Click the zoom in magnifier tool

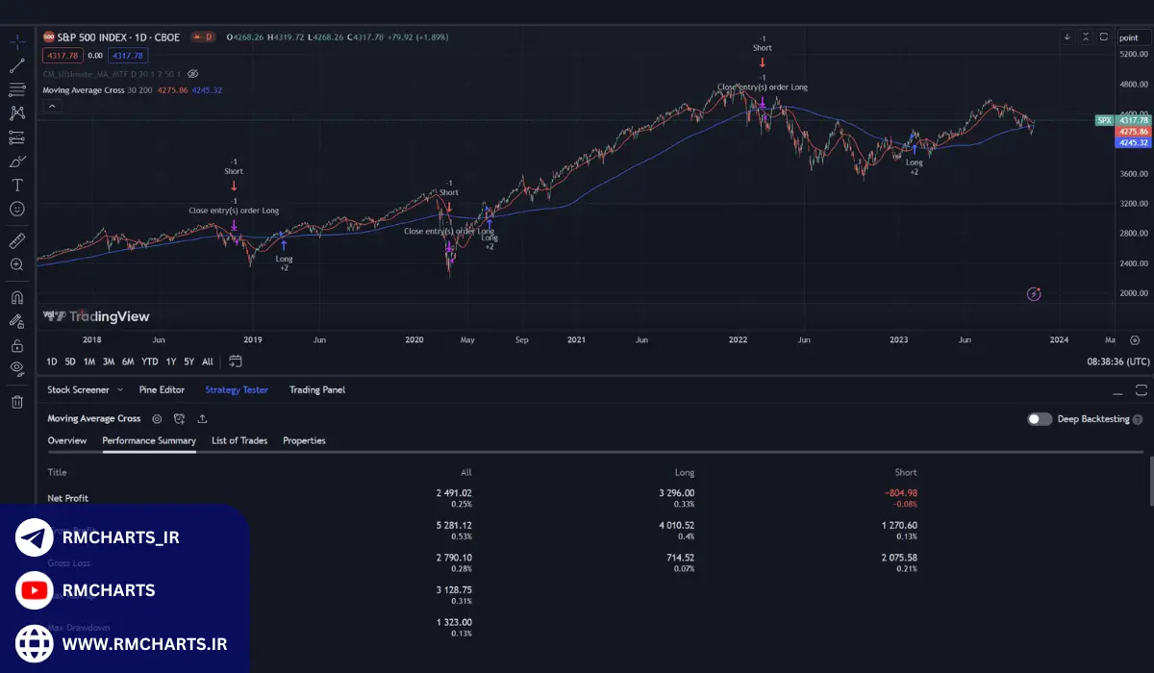[x=17, y=264]
